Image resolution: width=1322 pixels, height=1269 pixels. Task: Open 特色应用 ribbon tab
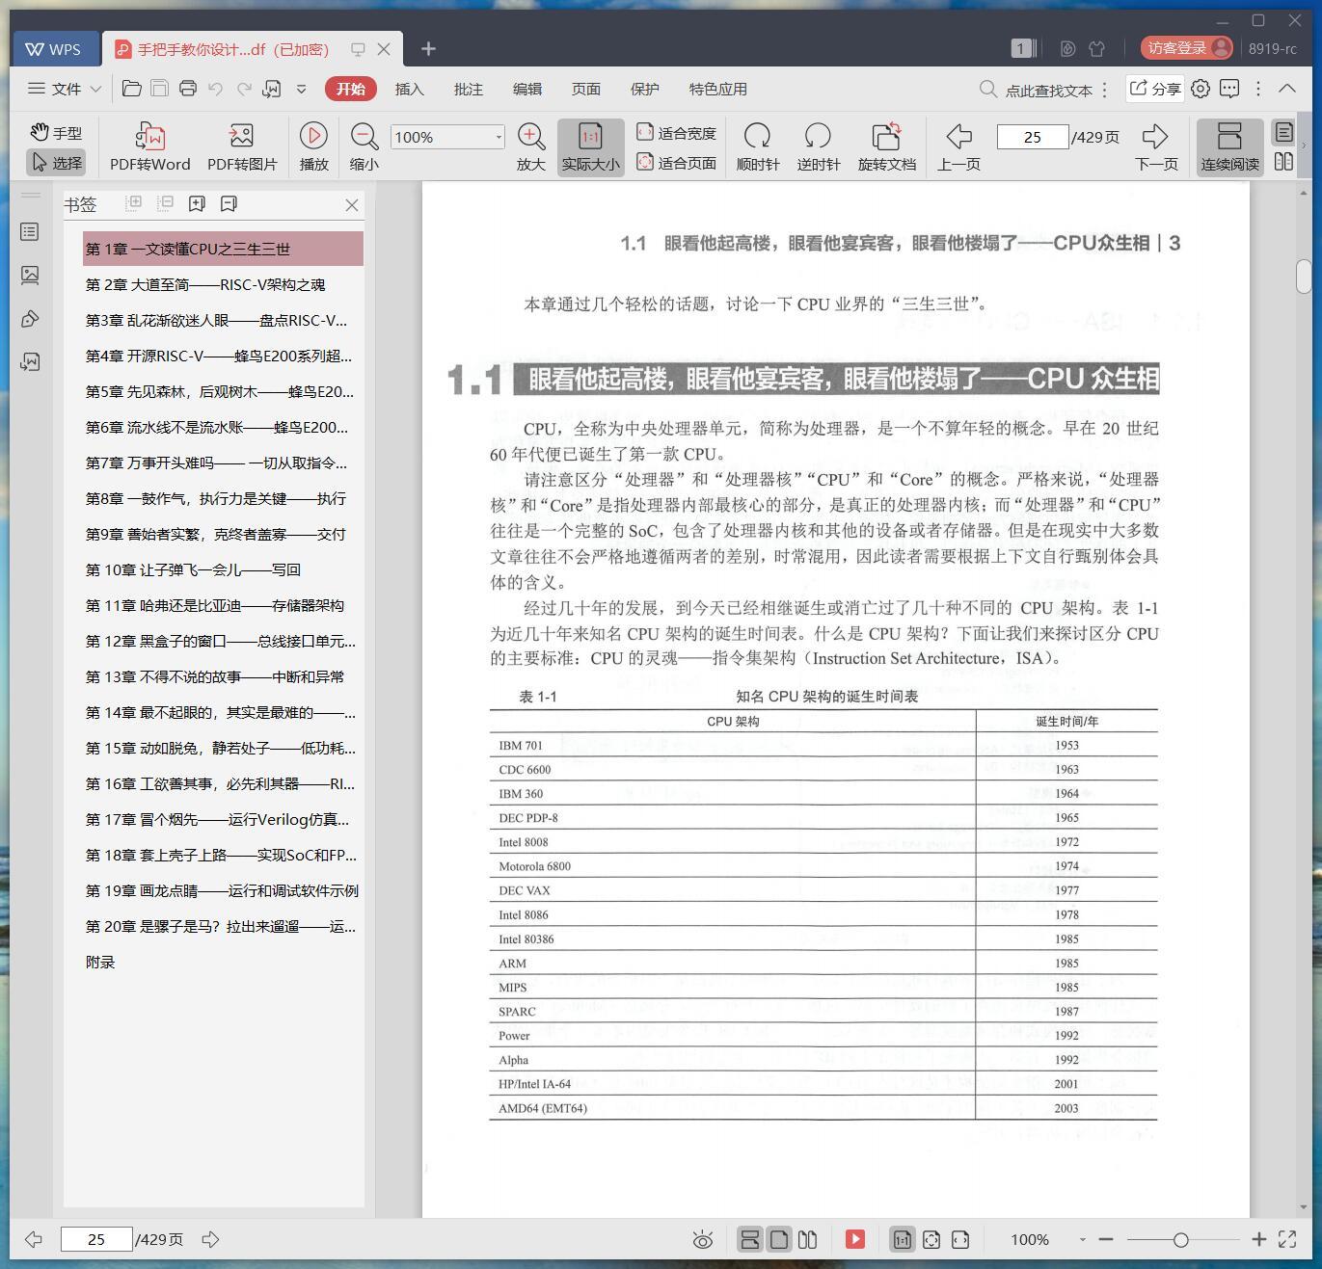(x=717, y=89)
